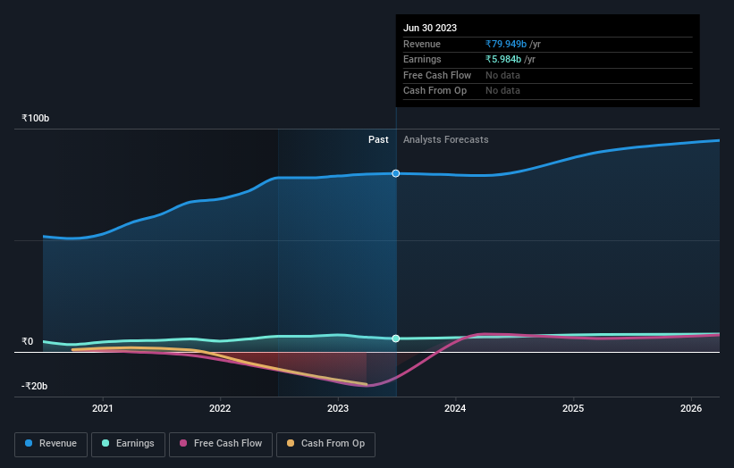The width and height of the screenshot is (734, 468).
Task: Click the Revenue row label in tooltip
Action: 422,44
